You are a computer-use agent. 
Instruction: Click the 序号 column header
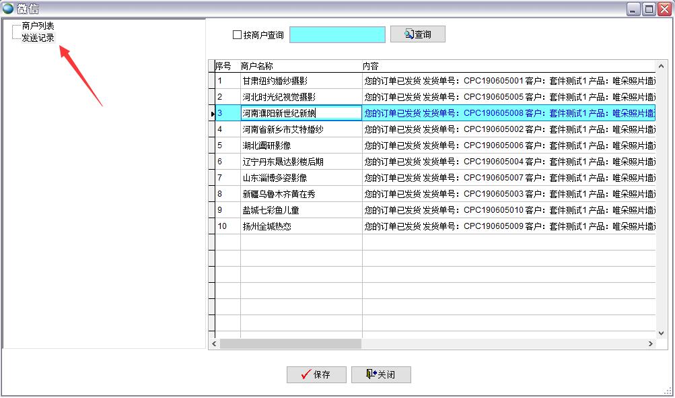223,66
